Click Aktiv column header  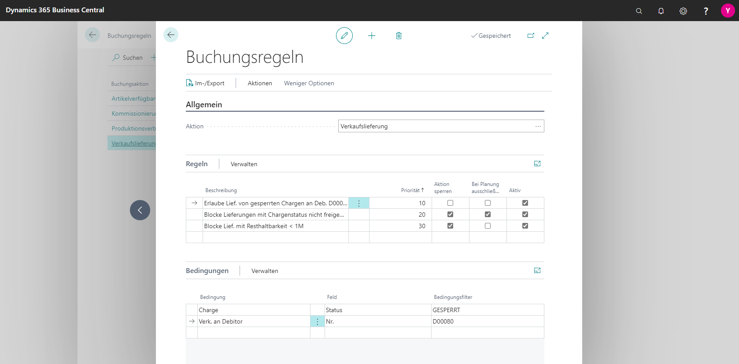515,190
